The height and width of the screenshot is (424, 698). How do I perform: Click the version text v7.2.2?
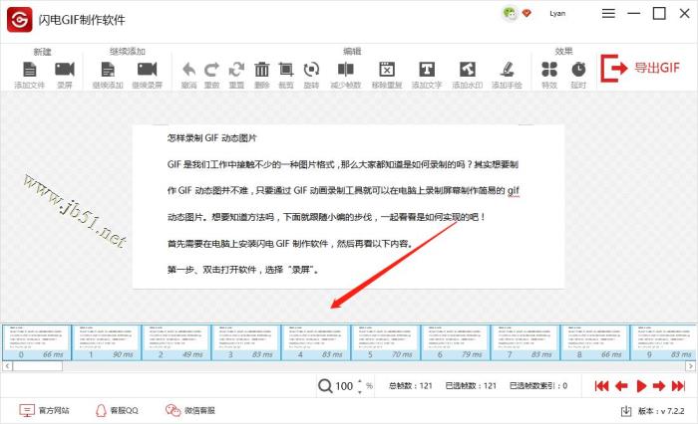pos(661,411)
